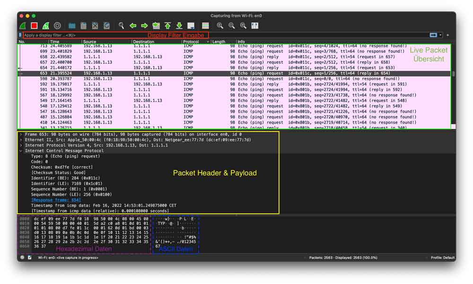Open the capture options gear

(58, 26)
